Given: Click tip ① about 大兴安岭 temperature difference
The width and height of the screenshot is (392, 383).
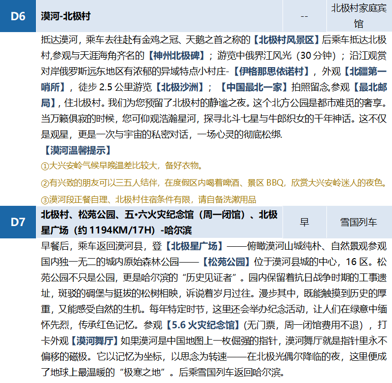Looking at the screenshot, I should tap(121, 165).
